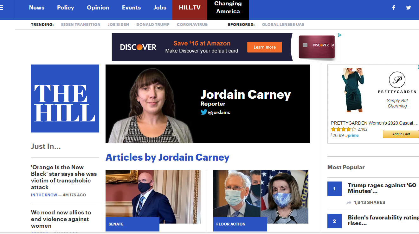The height and width of the screenshot is (234, 419).
Task: Open the Changing America tab
Action: 228,10
